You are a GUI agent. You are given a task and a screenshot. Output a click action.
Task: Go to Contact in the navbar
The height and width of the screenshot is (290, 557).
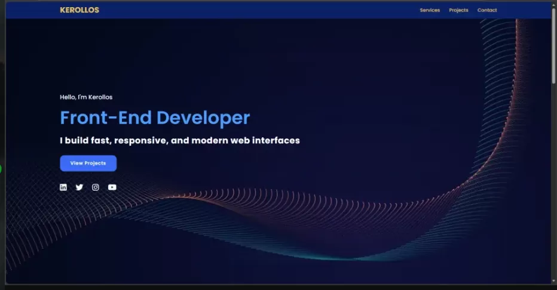(487, 10)
